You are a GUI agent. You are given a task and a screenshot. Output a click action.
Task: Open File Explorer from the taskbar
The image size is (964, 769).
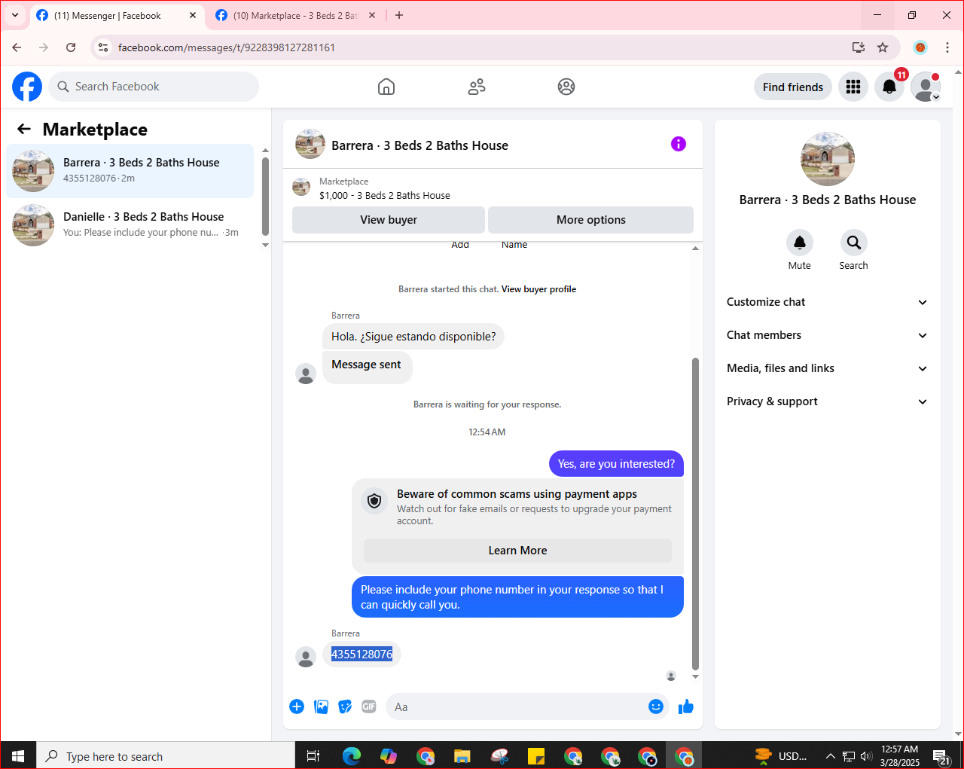462,755
